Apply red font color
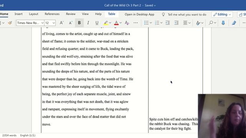 click(x=116, y=23)
